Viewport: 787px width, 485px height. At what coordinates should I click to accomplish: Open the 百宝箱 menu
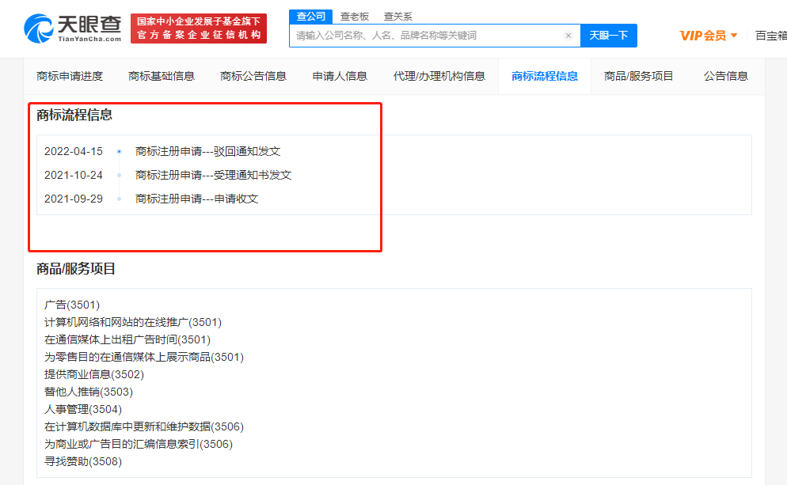point(771,36)
